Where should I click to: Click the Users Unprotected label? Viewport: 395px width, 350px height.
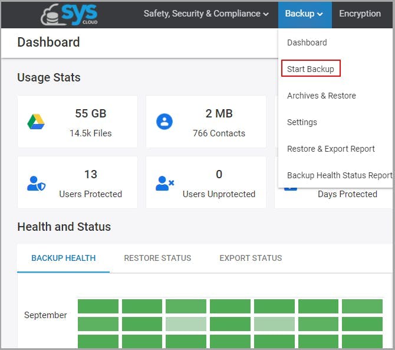point(219,194)
